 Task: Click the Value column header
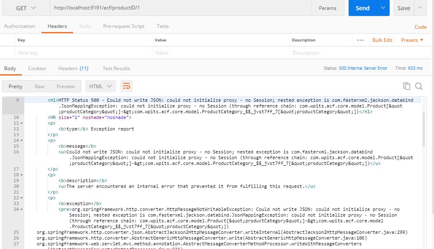tap(161, 40)
